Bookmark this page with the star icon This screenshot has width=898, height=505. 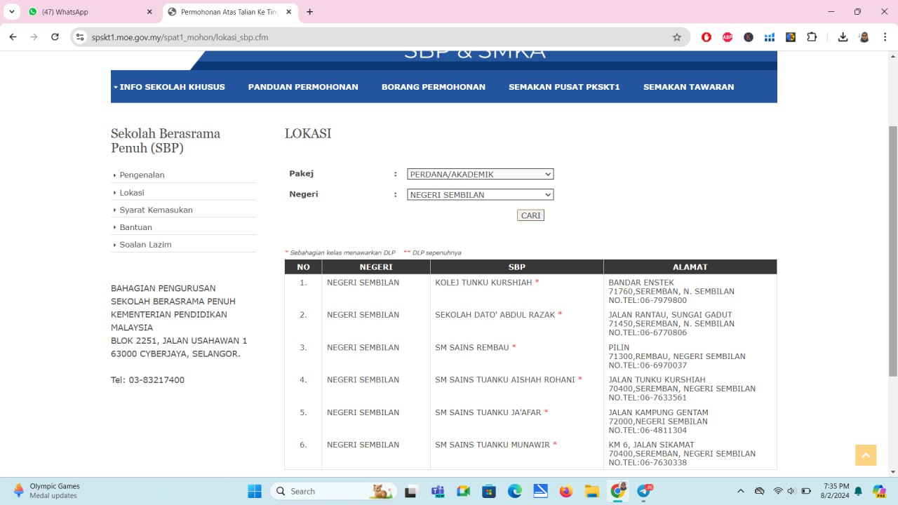click(x=676, y=37)
